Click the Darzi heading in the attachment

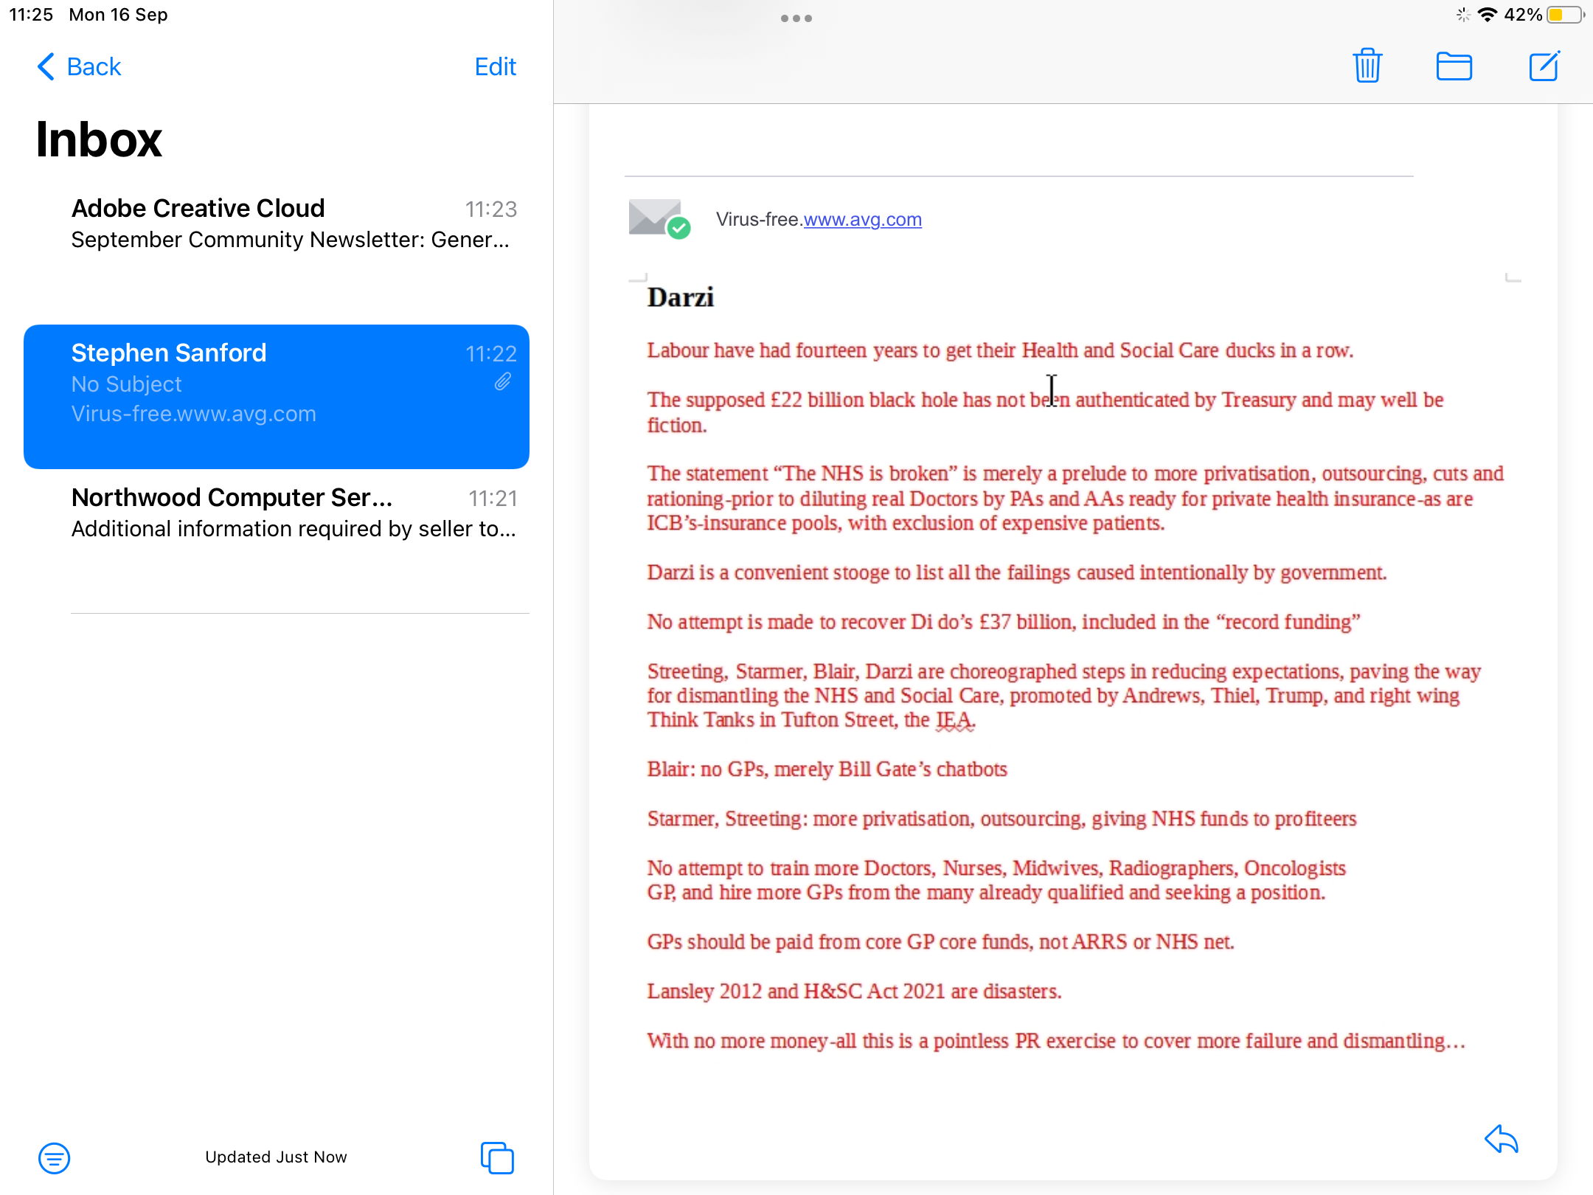680,297
